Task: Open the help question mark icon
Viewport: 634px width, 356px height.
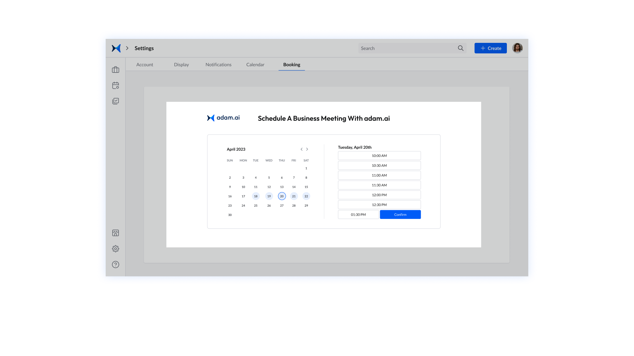Action: pyautogui.click(x=116, y=265)
